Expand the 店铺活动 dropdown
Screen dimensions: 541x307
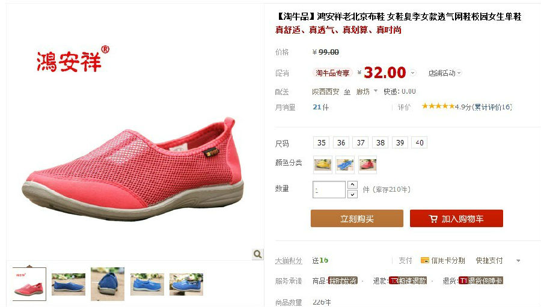444,73
